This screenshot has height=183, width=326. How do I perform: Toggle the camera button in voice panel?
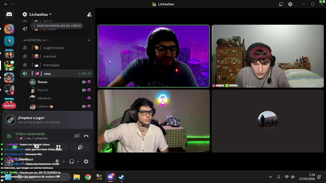(15, 147)
